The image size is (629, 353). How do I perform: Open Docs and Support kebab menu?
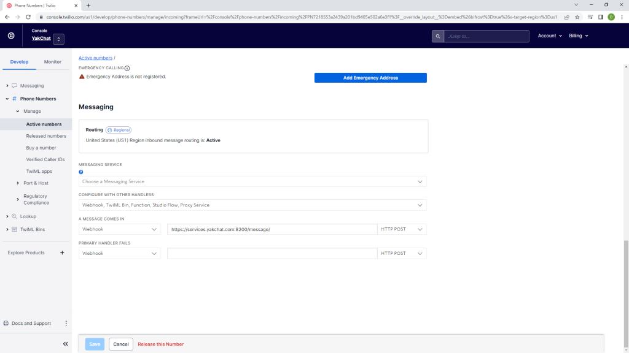pyautogui.click(x=66, y=324)
